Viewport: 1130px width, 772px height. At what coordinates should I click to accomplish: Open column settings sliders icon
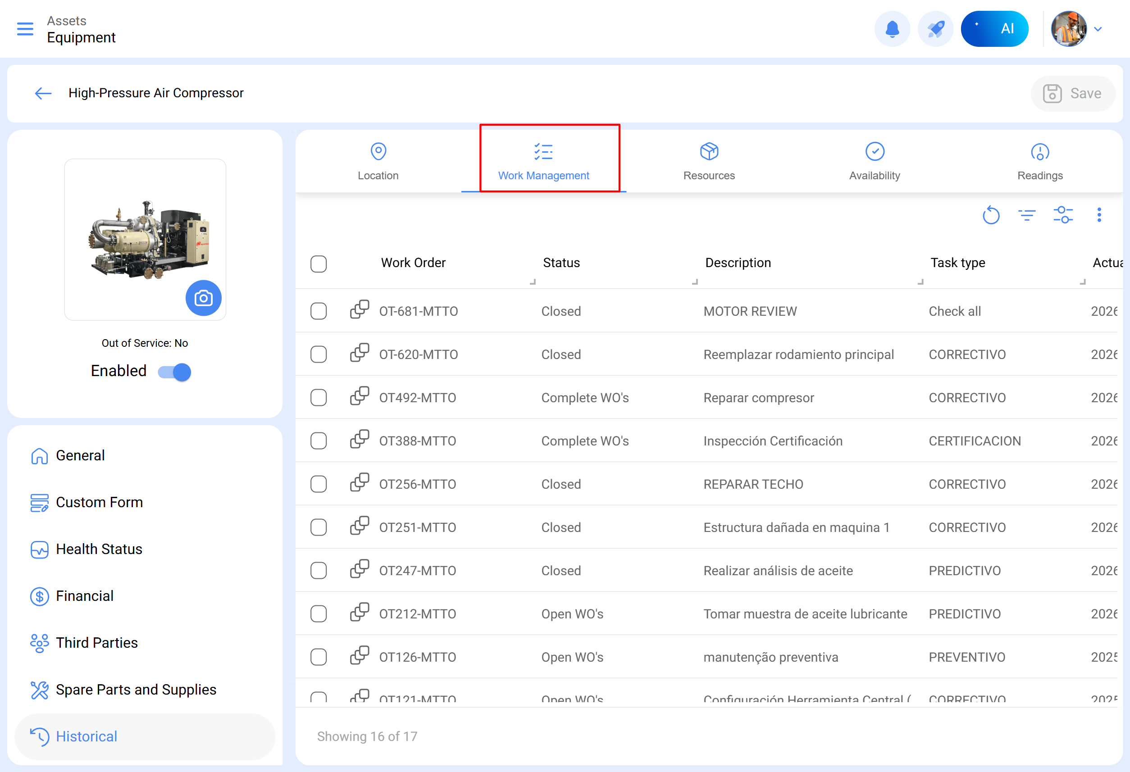(1063, 215)
